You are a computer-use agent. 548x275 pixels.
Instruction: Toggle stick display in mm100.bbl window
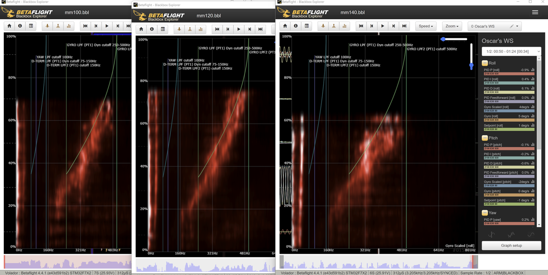tap(58, 26)
